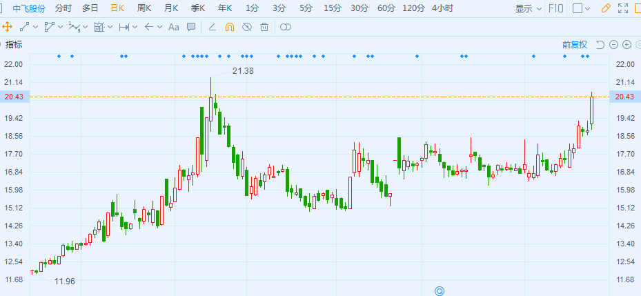Expand the range span tool dropdown arrow

(x=135, y=28)
